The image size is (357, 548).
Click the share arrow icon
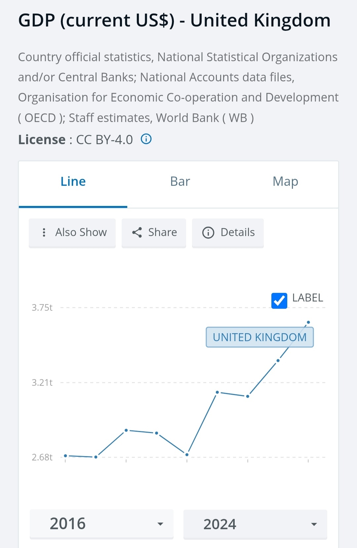(x=137, y=232)
